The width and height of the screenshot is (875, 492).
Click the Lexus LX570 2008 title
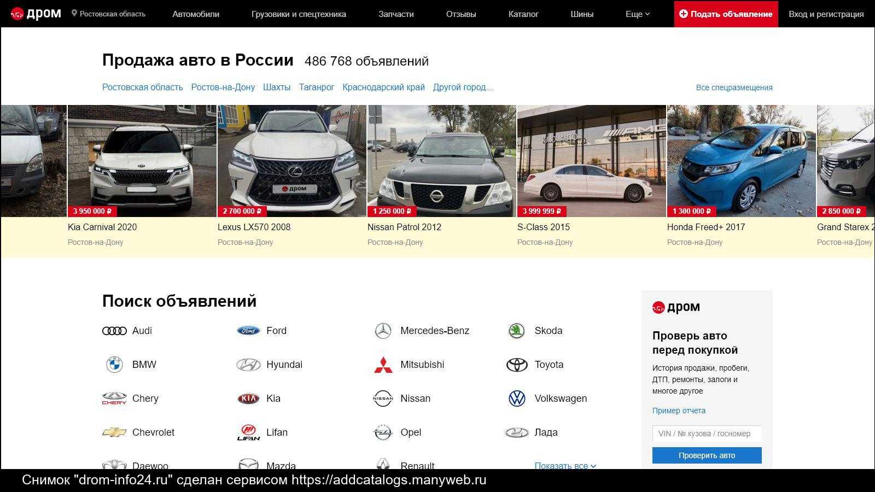[x=254, y=227]
